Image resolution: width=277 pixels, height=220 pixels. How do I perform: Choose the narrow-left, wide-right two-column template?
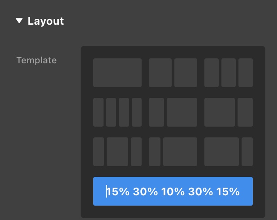(173, 112)
